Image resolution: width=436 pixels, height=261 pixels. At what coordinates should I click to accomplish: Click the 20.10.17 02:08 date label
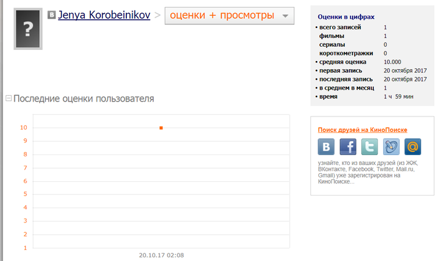(161, 255)
